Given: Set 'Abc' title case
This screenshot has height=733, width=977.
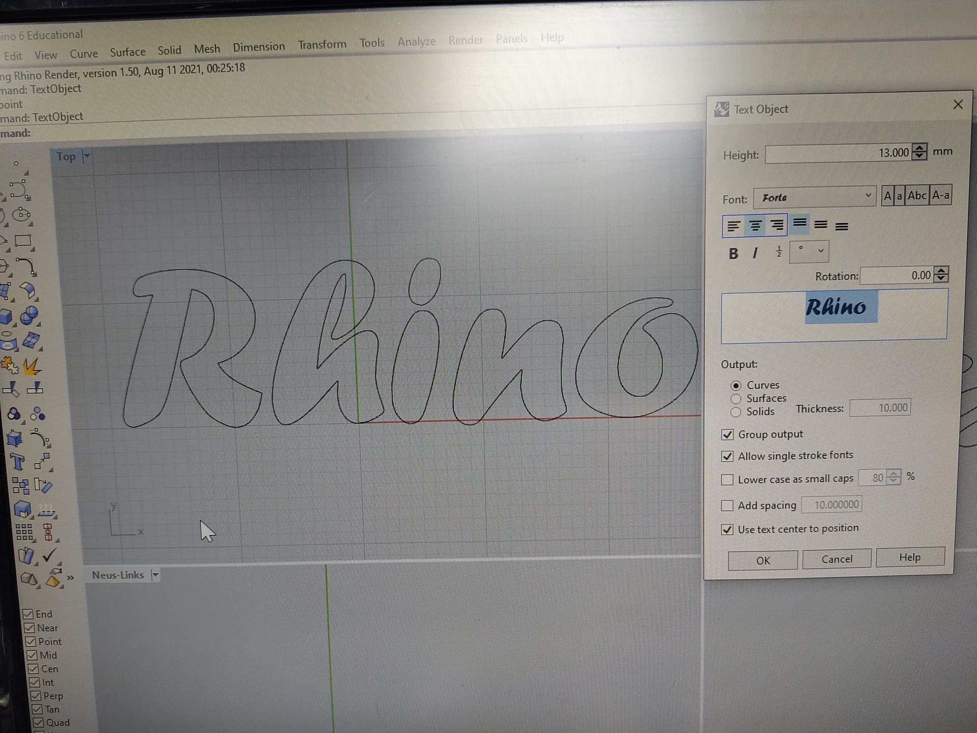Looking at the screenshot, I should click(917, 195).
